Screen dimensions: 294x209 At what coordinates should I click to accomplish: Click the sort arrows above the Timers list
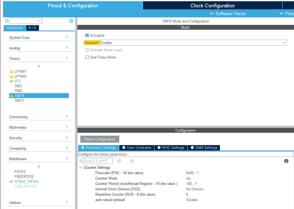pyautogui.click(x=39, y=67)
